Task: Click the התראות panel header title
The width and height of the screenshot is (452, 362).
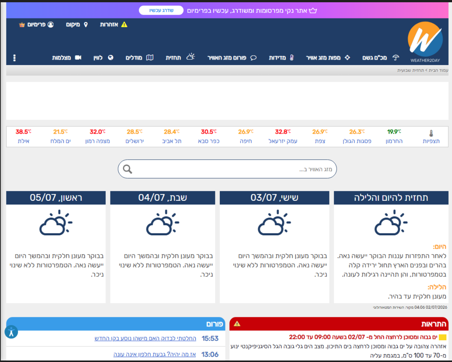Action: point(434,324)
